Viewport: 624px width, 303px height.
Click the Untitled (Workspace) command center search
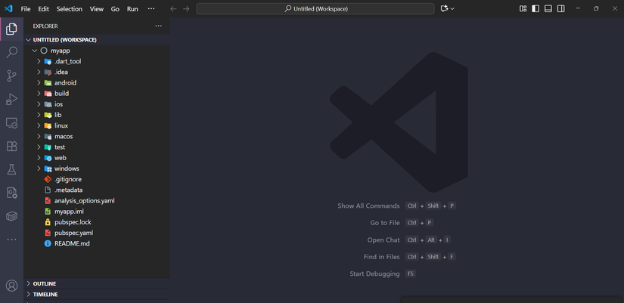click(x=315, y=9)
